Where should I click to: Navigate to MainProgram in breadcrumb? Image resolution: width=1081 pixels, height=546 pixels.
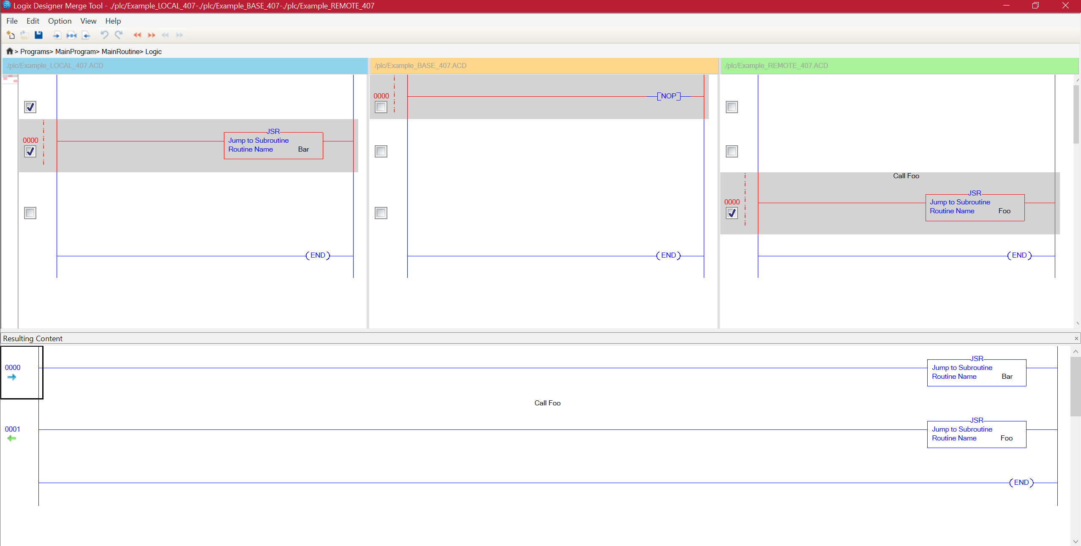click(x=76, y=52)
